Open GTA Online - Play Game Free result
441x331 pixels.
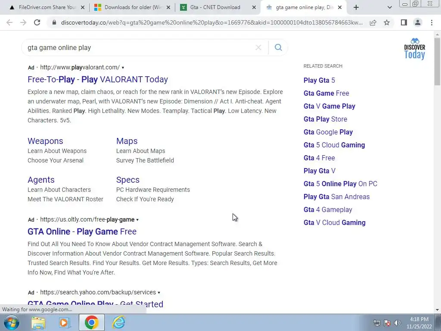pos(82,231)
